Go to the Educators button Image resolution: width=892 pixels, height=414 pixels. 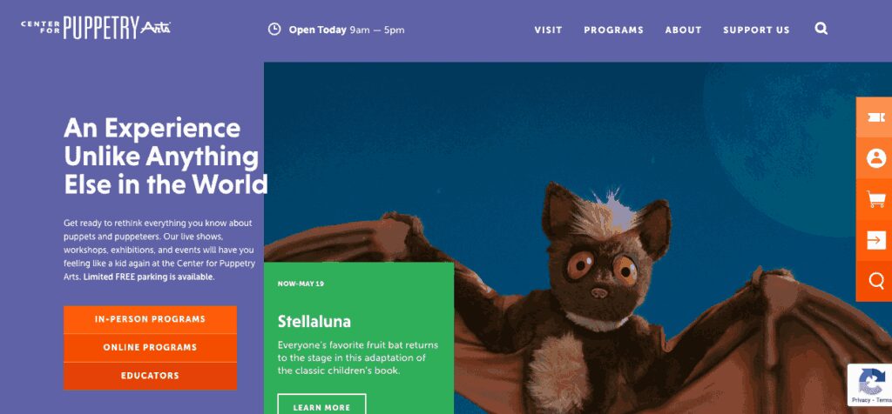150,376
